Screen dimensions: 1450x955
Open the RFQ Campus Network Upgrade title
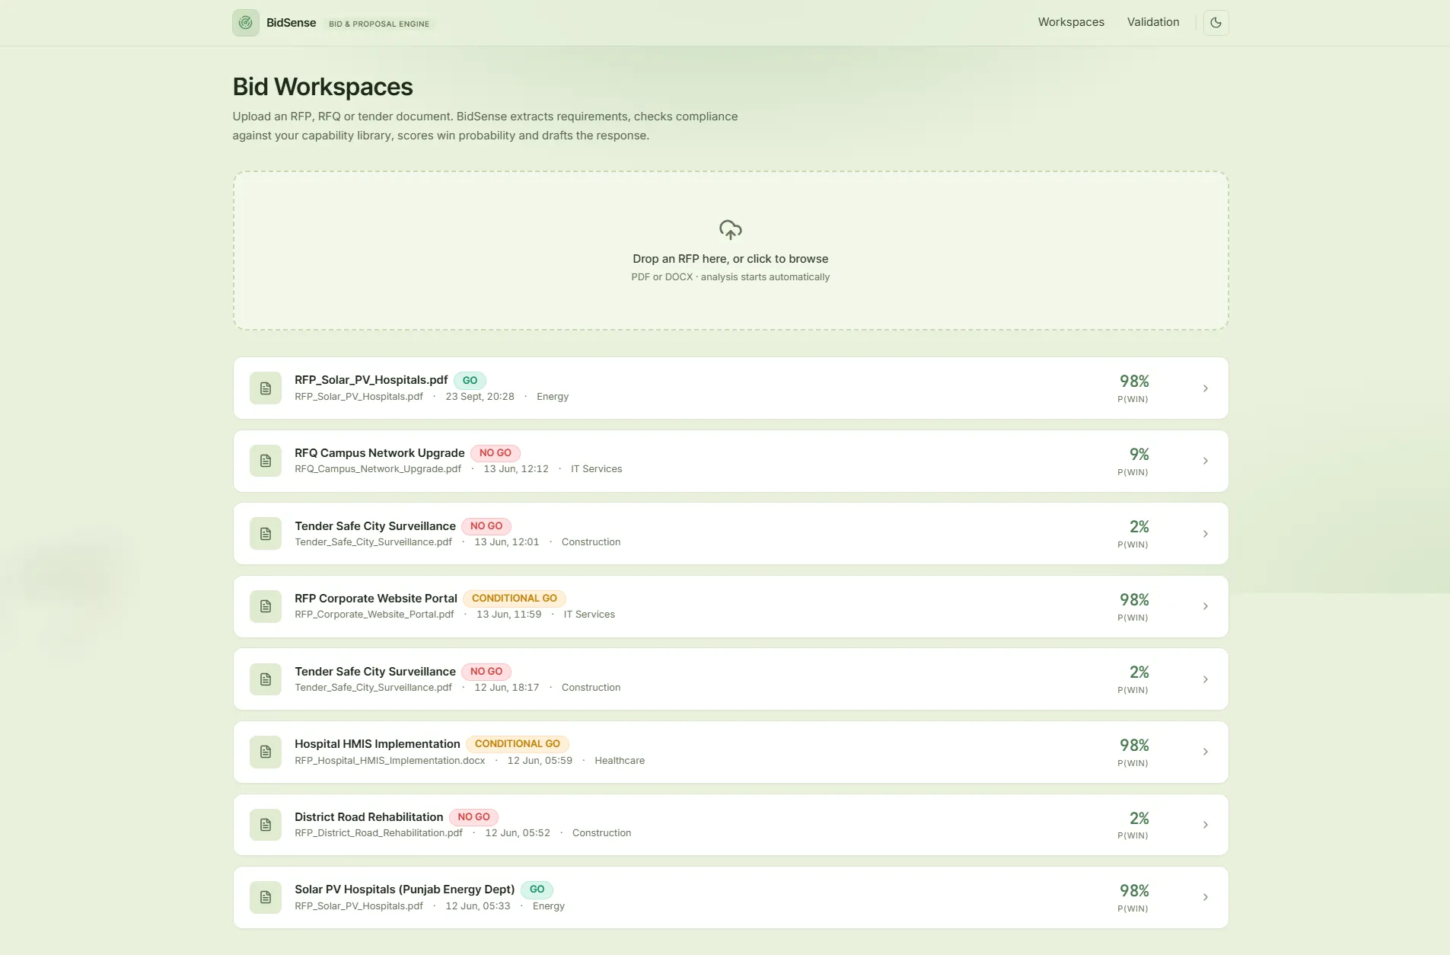[379, 453]
